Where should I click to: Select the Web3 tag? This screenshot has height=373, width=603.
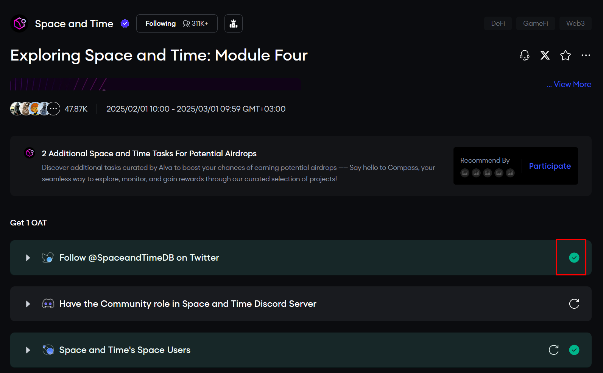pyautogui.click(x=575, y=23)
